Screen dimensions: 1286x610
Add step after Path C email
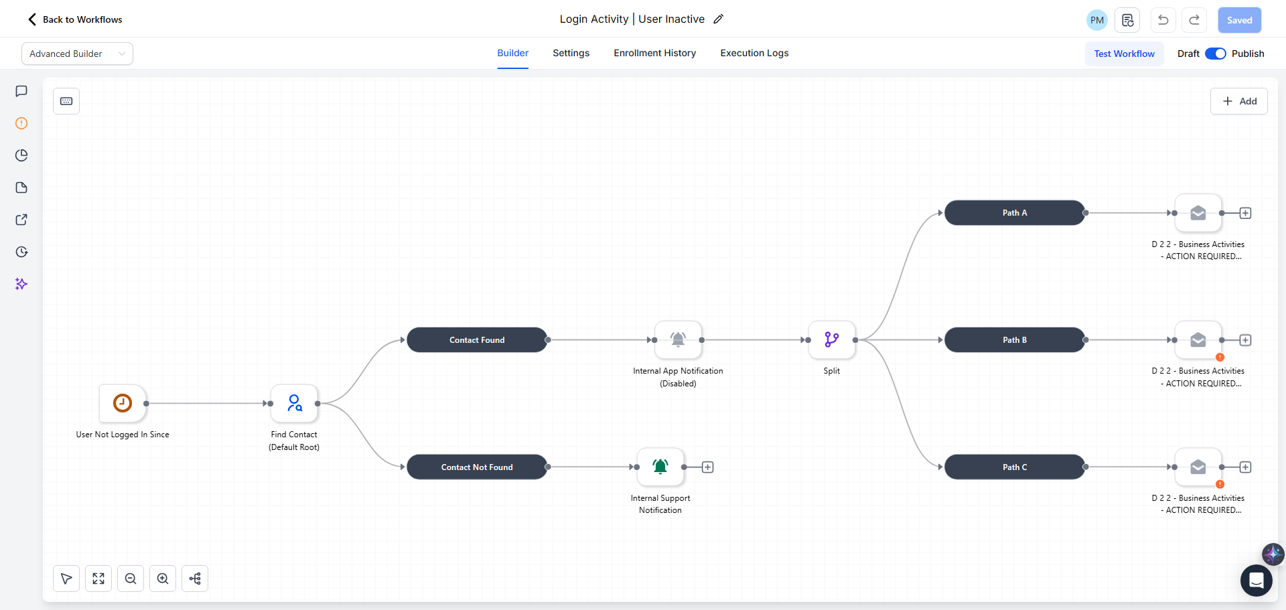click(1245, 467)
